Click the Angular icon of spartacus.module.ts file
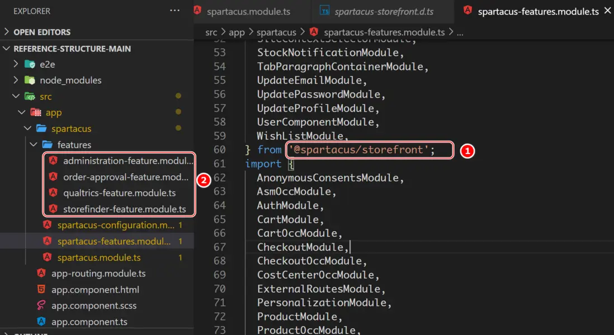Image resolution: width=614 pixels, height=335 pixels. tap(47, 257)
